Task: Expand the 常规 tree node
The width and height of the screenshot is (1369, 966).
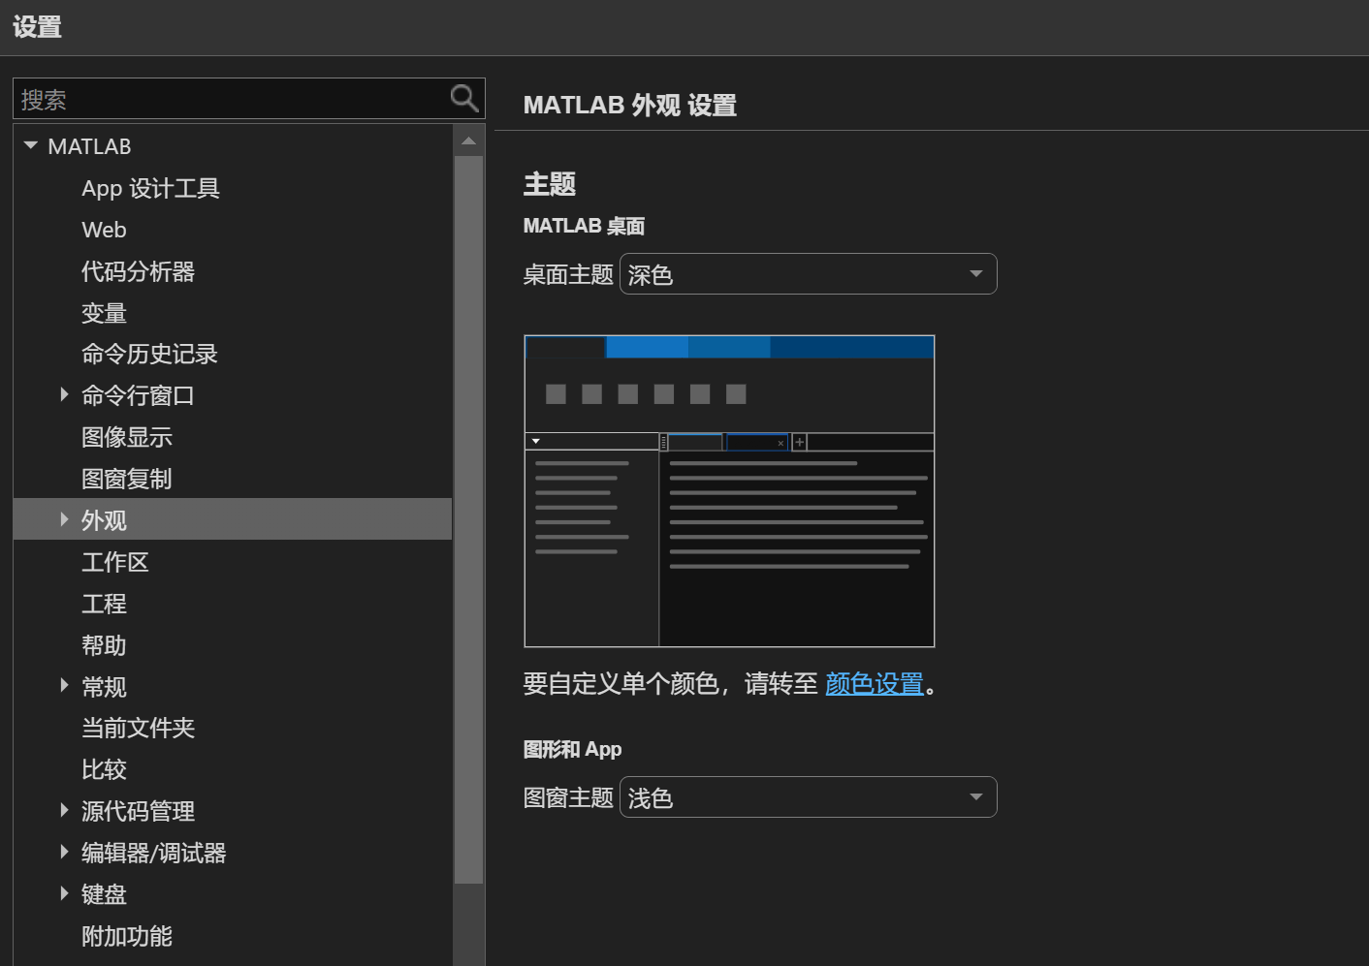Action: coord(64,685)
